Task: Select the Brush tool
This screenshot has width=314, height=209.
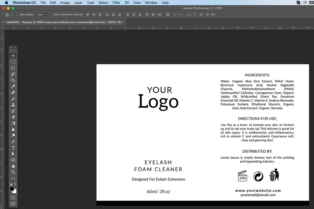Action: [x=13, y=99]
